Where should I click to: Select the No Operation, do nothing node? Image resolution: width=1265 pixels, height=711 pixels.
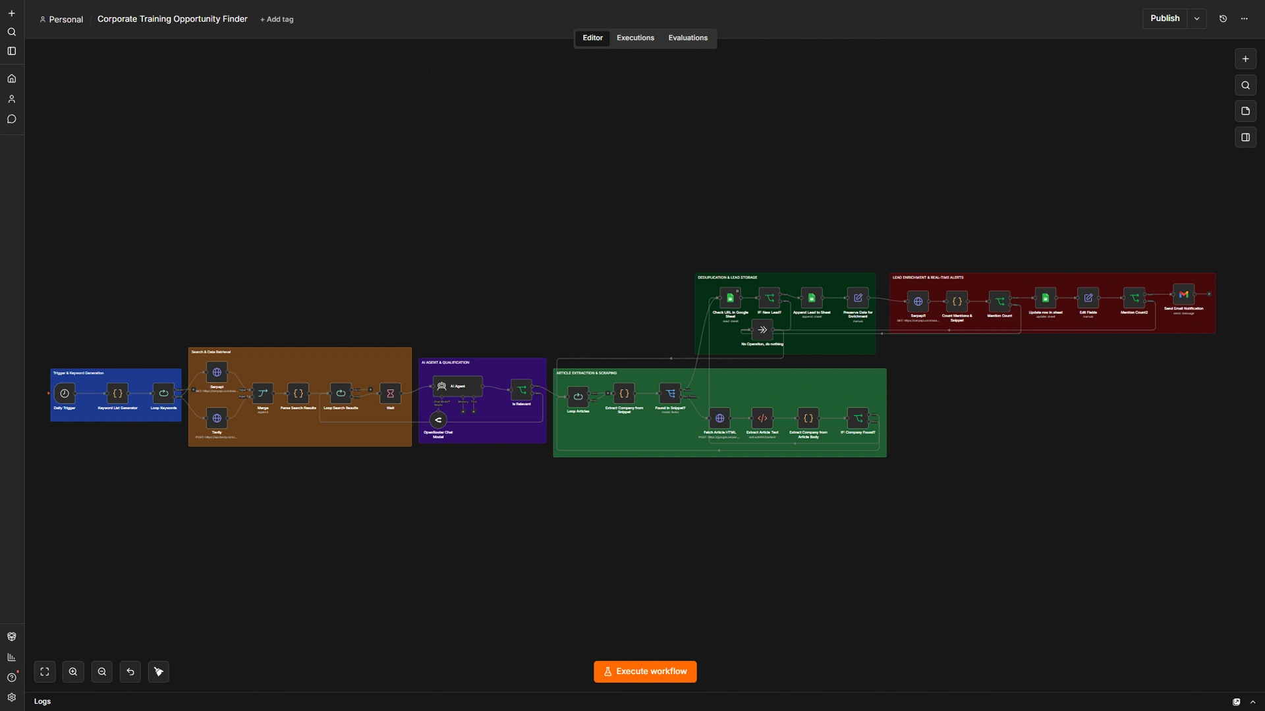pos(762,330)
